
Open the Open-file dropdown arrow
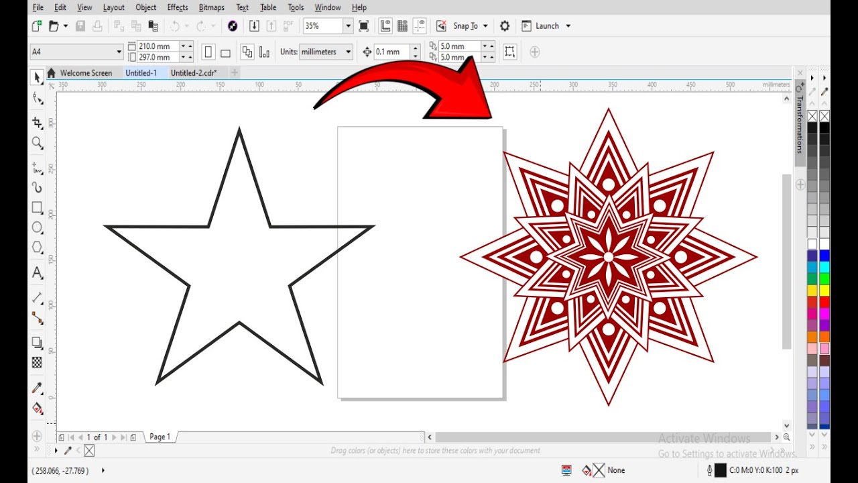tap(66, 26)
